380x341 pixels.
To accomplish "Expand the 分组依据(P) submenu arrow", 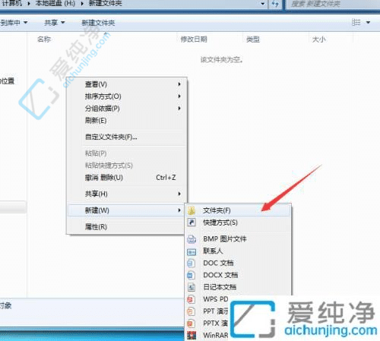I will click(179, 109).
